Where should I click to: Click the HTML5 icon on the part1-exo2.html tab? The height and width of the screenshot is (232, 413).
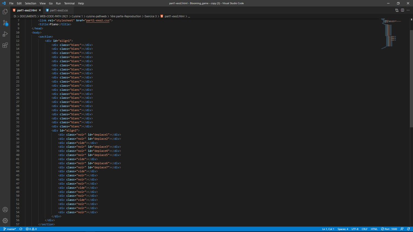click(14, 10)
